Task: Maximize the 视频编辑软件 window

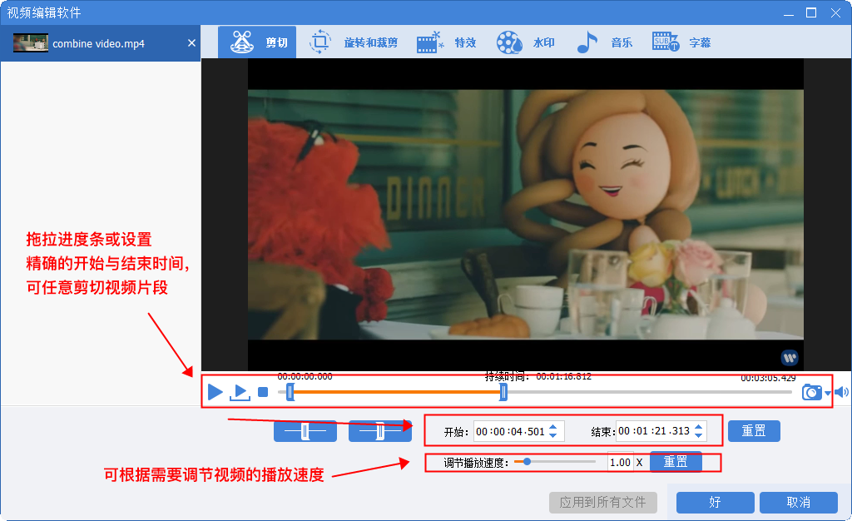Action: tap(811, 12)
